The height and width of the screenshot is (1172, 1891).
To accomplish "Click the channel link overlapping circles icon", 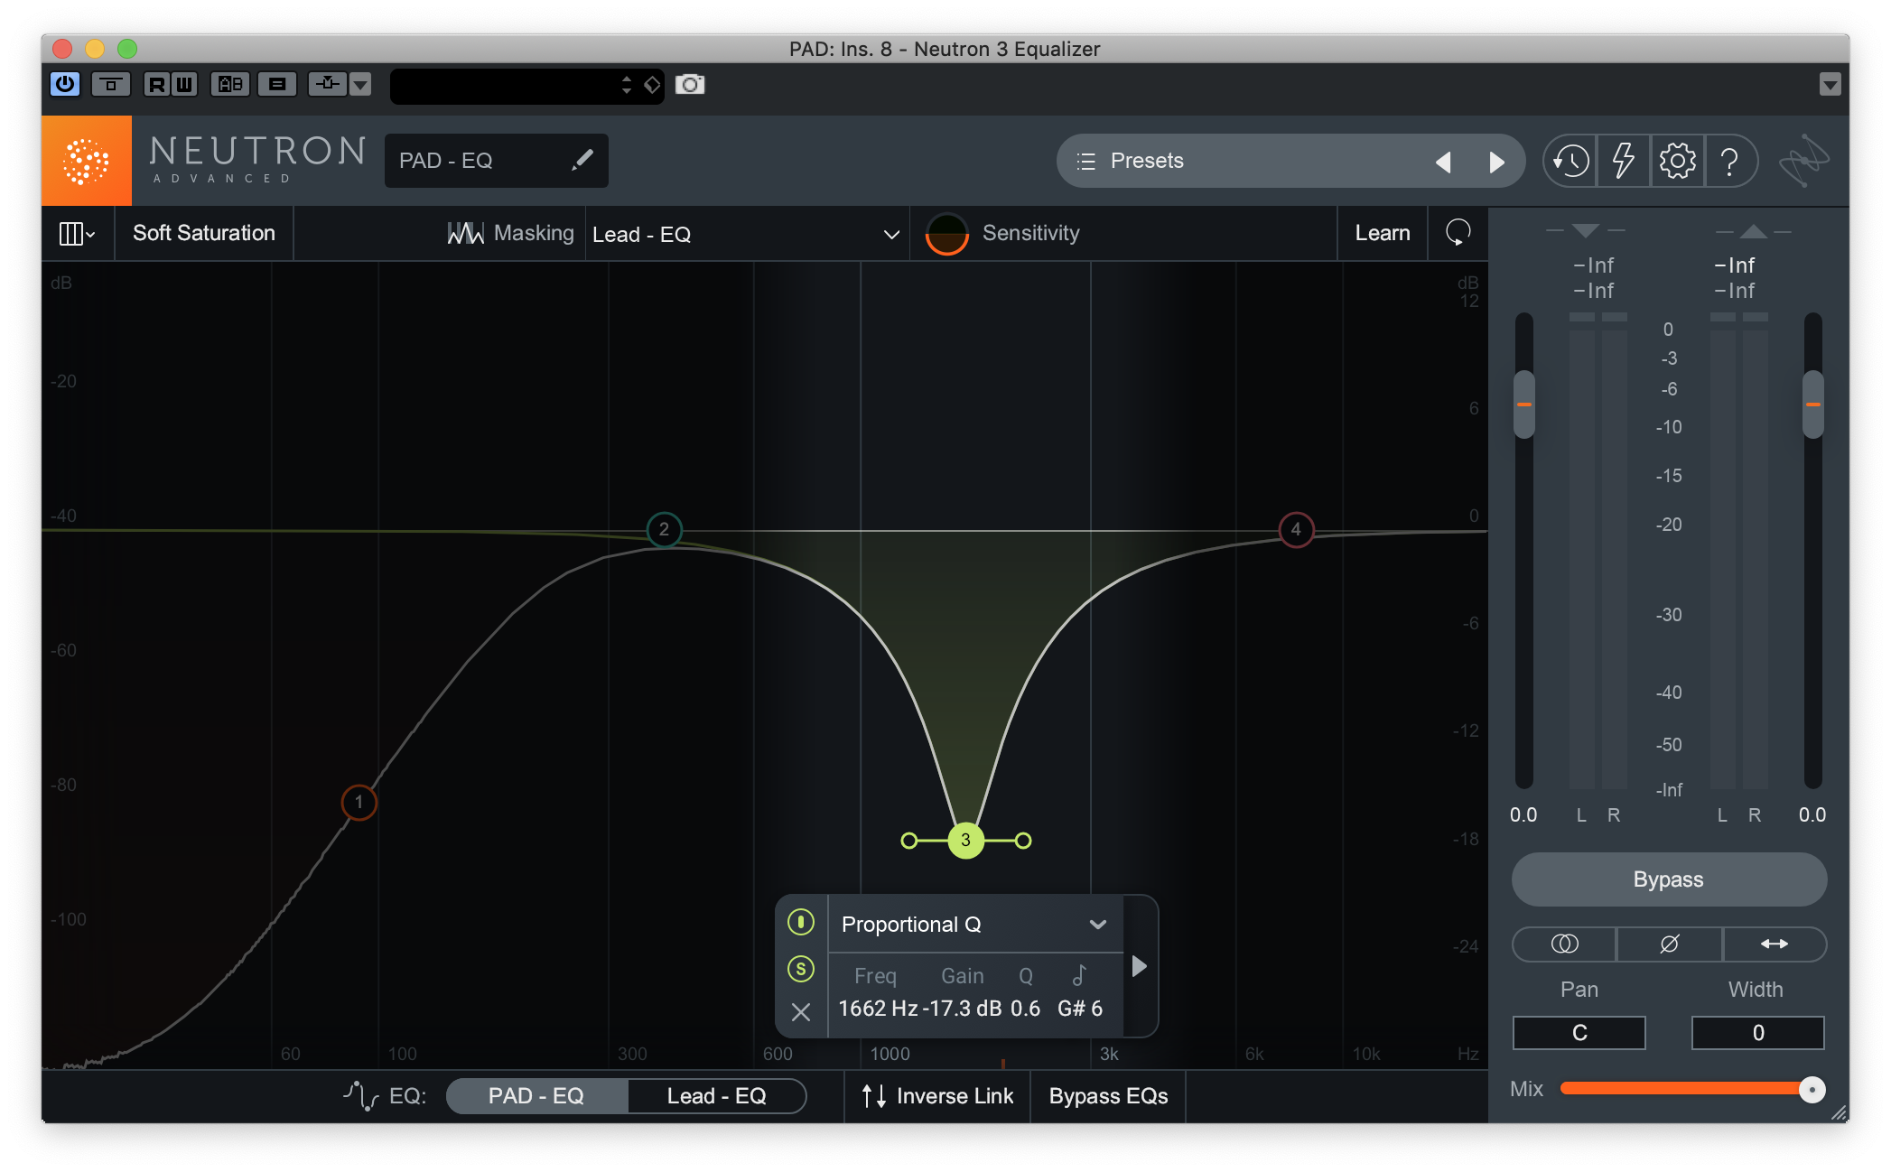I will 1564,944.
